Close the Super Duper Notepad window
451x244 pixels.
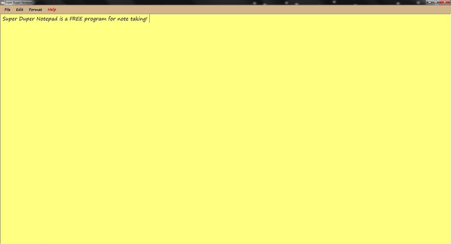click(x=444, y=2)
